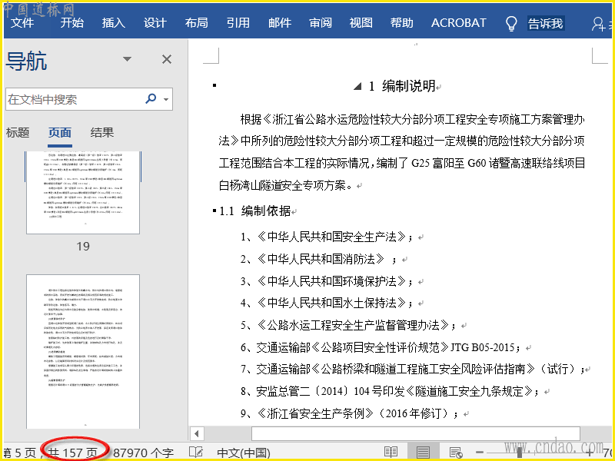Click the 共 157 页 page count
The height and width of the screenshot is (461, 615).
click(x=73, y=453)
